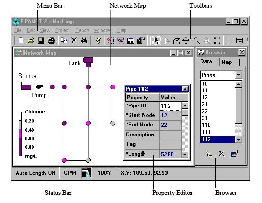This screenshot has width=262, height=203.
Task: Run analysis with the lightning bolt icon
Action: (x=98, y=41)
